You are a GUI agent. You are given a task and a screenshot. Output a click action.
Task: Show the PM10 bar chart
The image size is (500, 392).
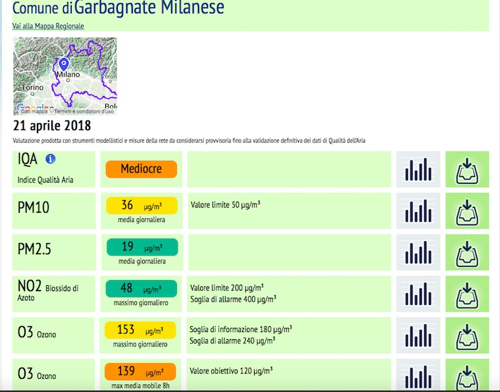(418, 211)
